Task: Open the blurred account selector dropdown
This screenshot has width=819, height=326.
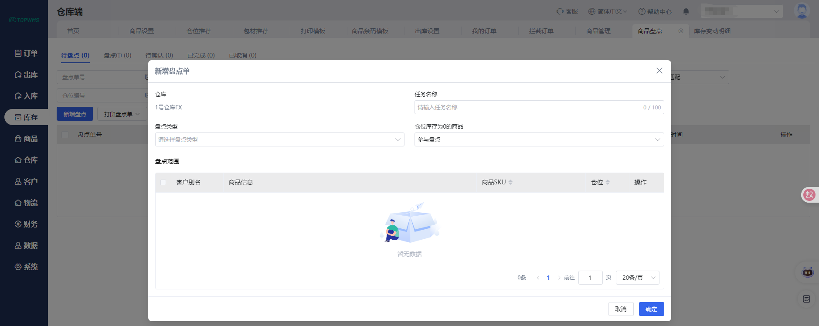Action: click(x=742, y=11)
